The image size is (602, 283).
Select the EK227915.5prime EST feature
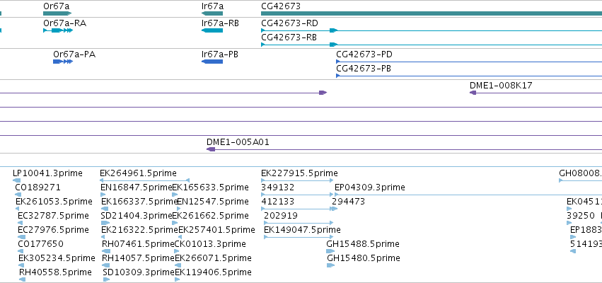point(297,180)
